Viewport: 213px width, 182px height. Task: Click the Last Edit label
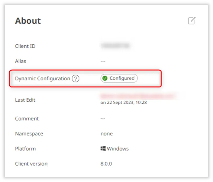(x=25, y=100)
